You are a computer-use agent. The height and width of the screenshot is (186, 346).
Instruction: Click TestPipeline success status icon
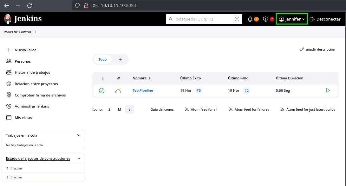(x=102, y=90)
